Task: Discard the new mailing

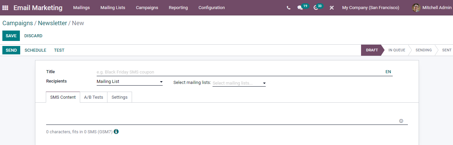Action: click(x=33, y=36)
